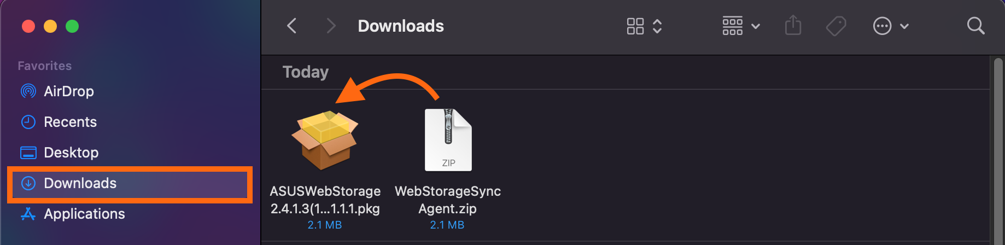Expand the group-by dropdown chevron
The width and height of the screenshot is (1005, 245).
(x=756, y=26)
